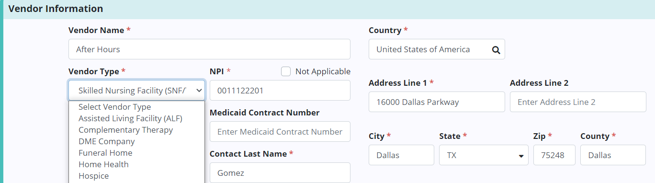Tick the Not Applicable checkbox for NPI
The height and width of the screenshot is (183, 655).
(286, 71)
